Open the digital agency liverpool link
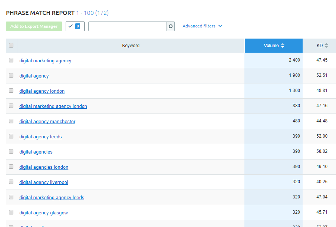Image resolution: width=336 pixels, height=227 pixels. coord(44,182)
